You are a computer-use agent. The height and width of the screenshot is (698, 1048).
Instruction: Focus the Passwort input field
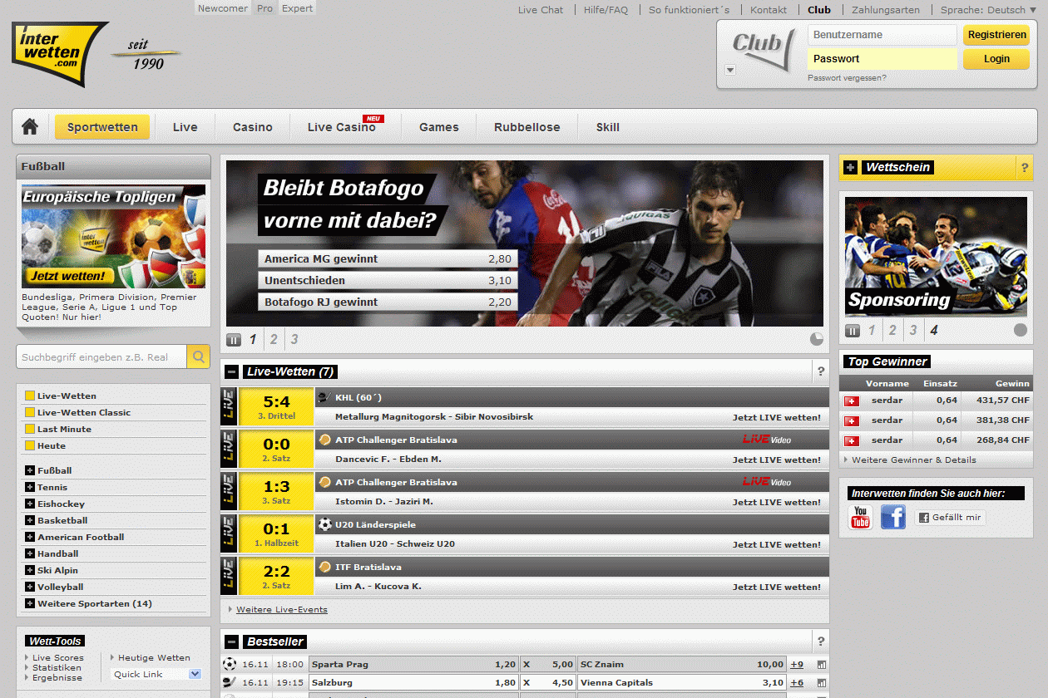click(x=882, y=59)
